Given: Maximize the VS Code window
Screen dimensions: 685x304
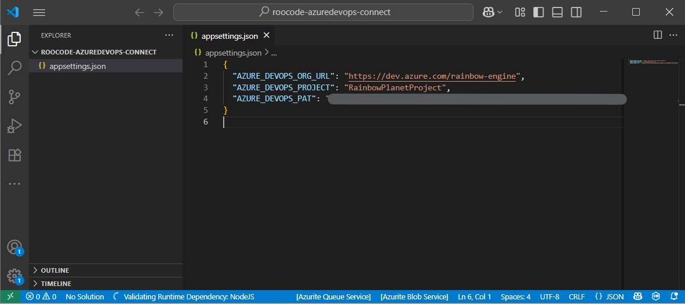Looking at the screenshot, I should coord(636,12).
